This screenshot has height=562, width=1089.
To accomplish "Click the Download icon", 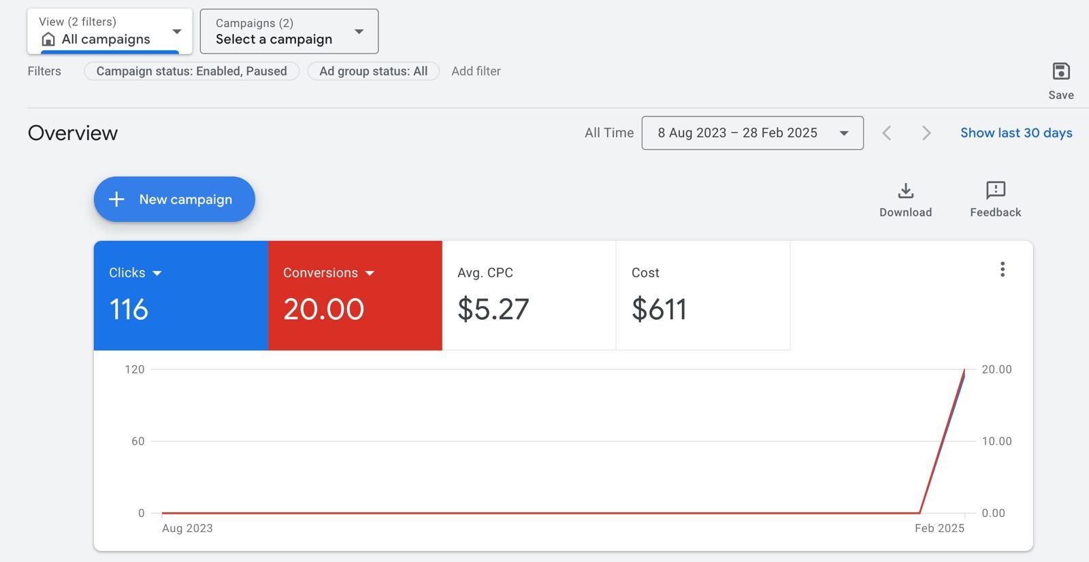I will pyautogui.click(x=905, y=191).
